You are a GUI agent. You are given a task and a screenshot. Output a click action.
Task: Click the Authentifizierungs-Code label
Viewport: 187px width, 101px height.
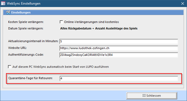tap(26, 55)
